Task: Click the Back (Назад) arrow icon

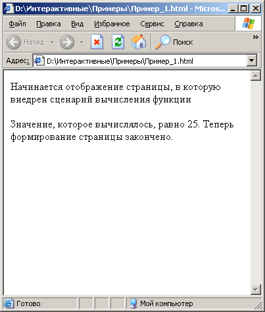Action: pos(14,42)
